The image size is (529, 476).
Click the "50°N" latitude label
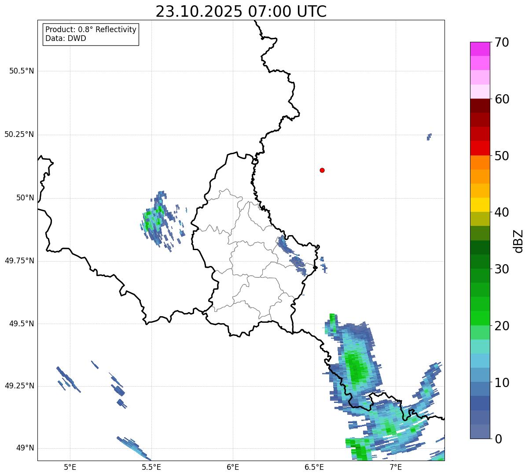point(25,198)
